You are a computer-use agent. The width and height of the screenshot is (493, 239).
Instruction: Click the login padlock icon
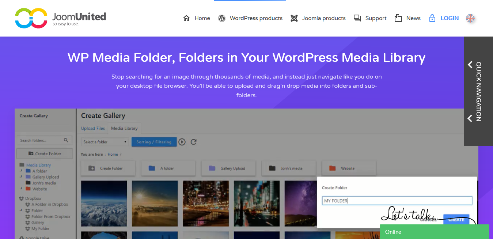pos(432,18)
